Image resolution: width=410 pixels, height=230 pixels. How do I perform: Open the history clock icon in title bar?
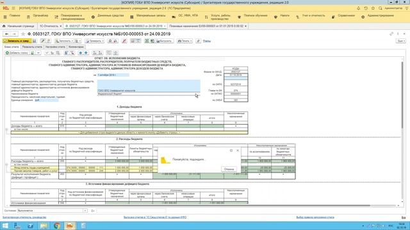click(x=366, y=8)
